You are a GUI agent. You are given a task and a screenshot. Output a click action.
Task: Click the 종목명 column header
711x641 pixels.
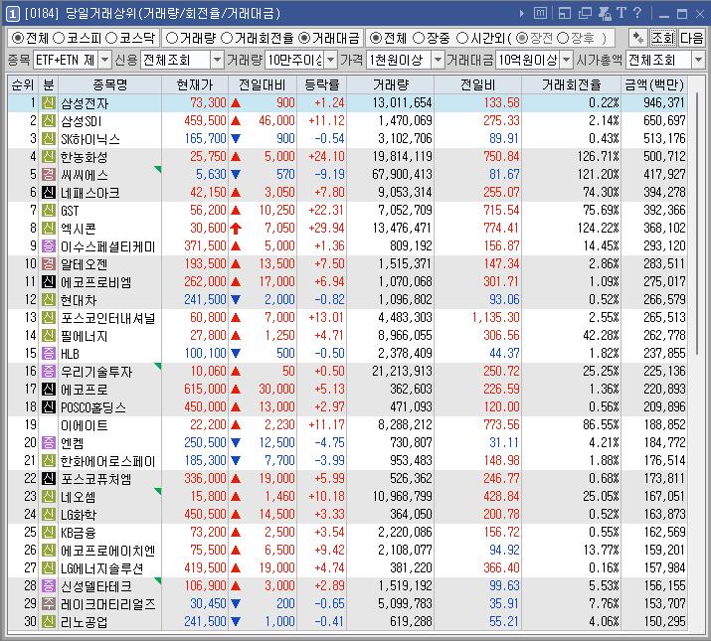point(109,84)
